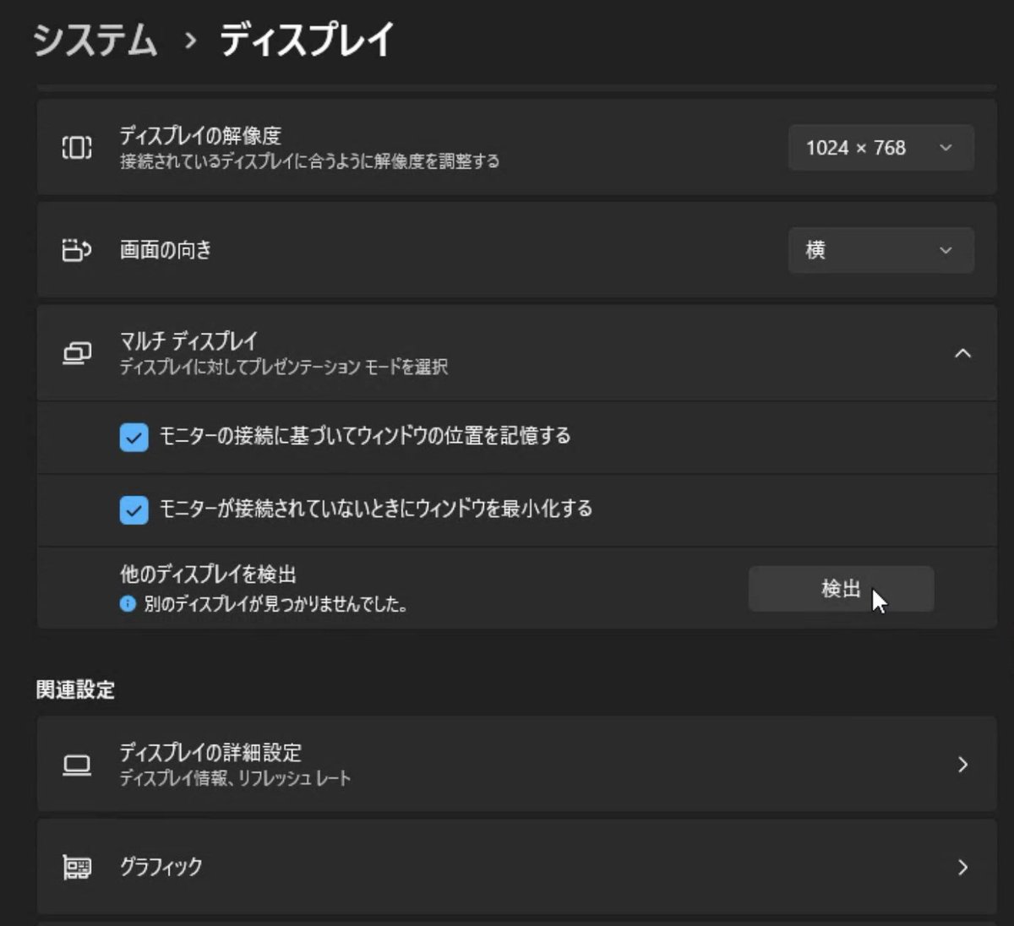Click the laptop icon for ディスプレイの詳細設定
The width and height of the screenshot is (1014, 926).
click(x=77, y=765)
